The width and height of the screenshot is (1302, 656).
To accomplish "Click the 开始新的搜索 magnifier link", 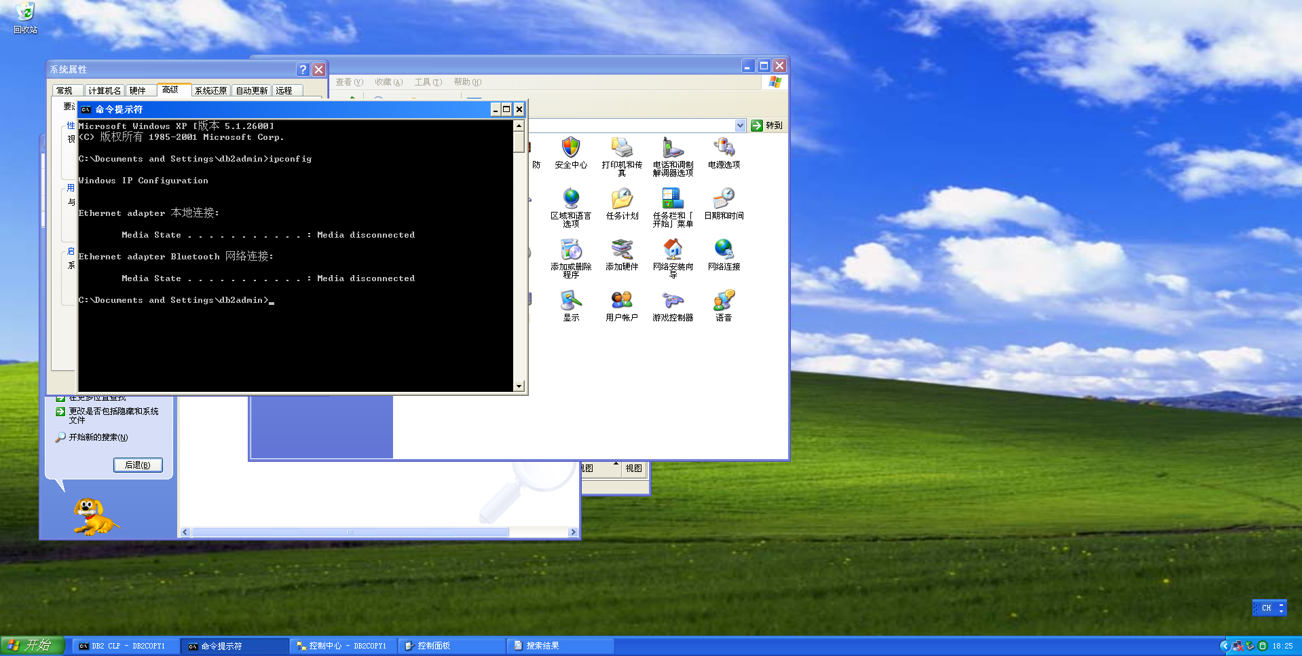I will (x=92, y=437).
